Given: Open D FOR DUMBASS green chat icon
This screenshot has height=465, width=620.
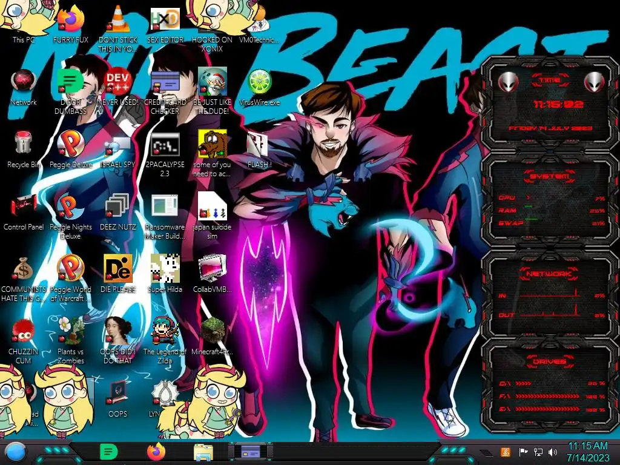Looking at the screenshot, I should pos(71,92).
